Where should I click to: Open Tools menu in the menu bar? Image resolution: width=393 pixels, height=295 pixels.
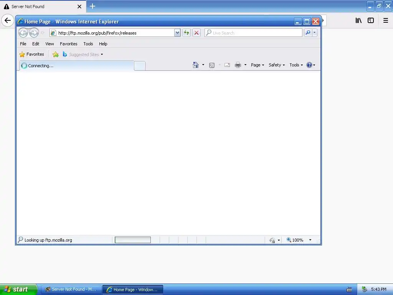(88, 44)
